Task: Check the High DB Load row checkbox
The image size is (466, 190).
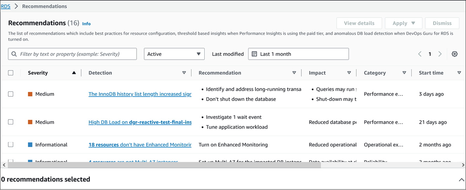Action: pos(11,122)
